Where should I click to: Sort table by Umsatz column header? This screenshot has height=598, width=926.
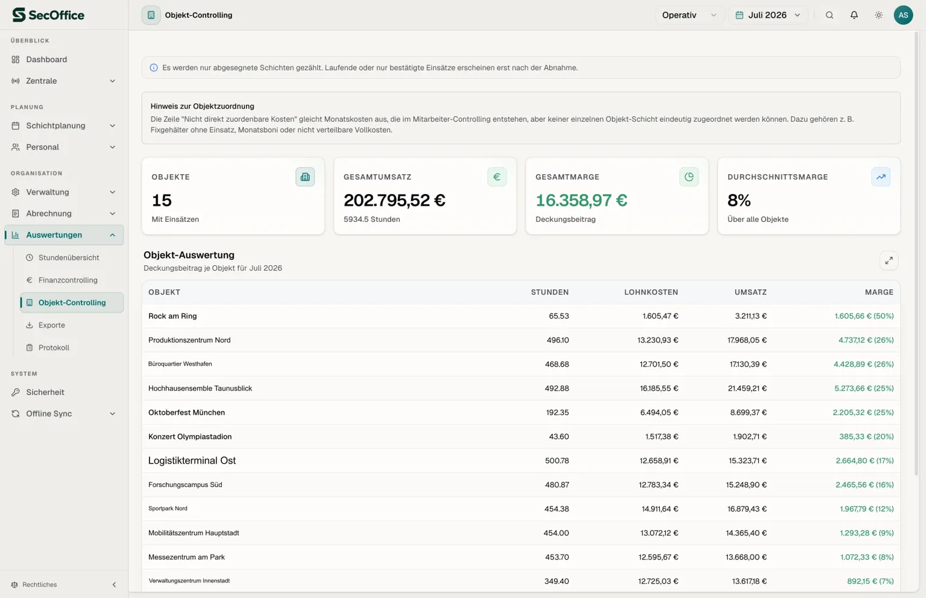pyautogui.click(x=751, y=292)
